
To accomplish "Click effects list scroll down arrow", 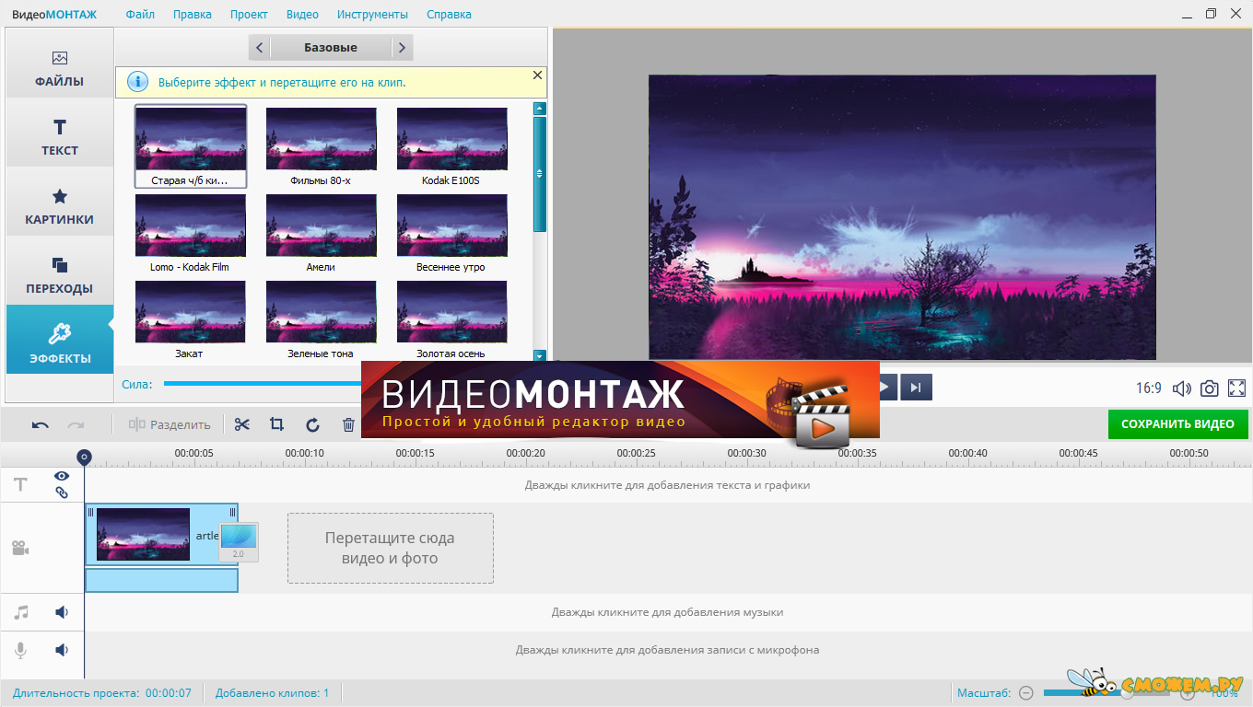I will [x=540, y=355].
